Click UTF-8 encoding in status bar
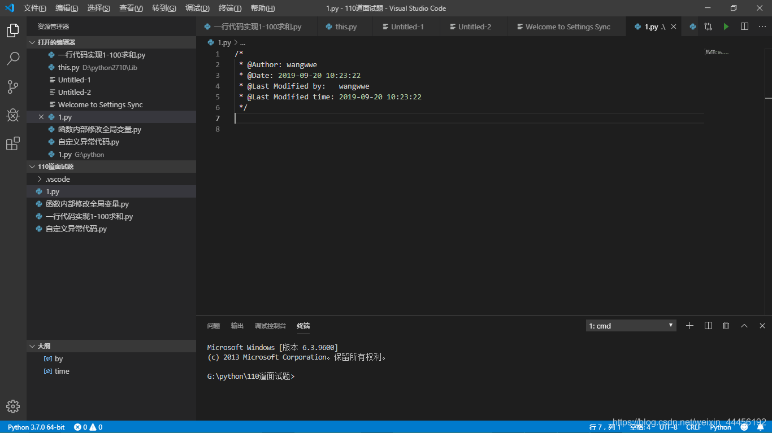772x433 pixels. pos(668,427)
